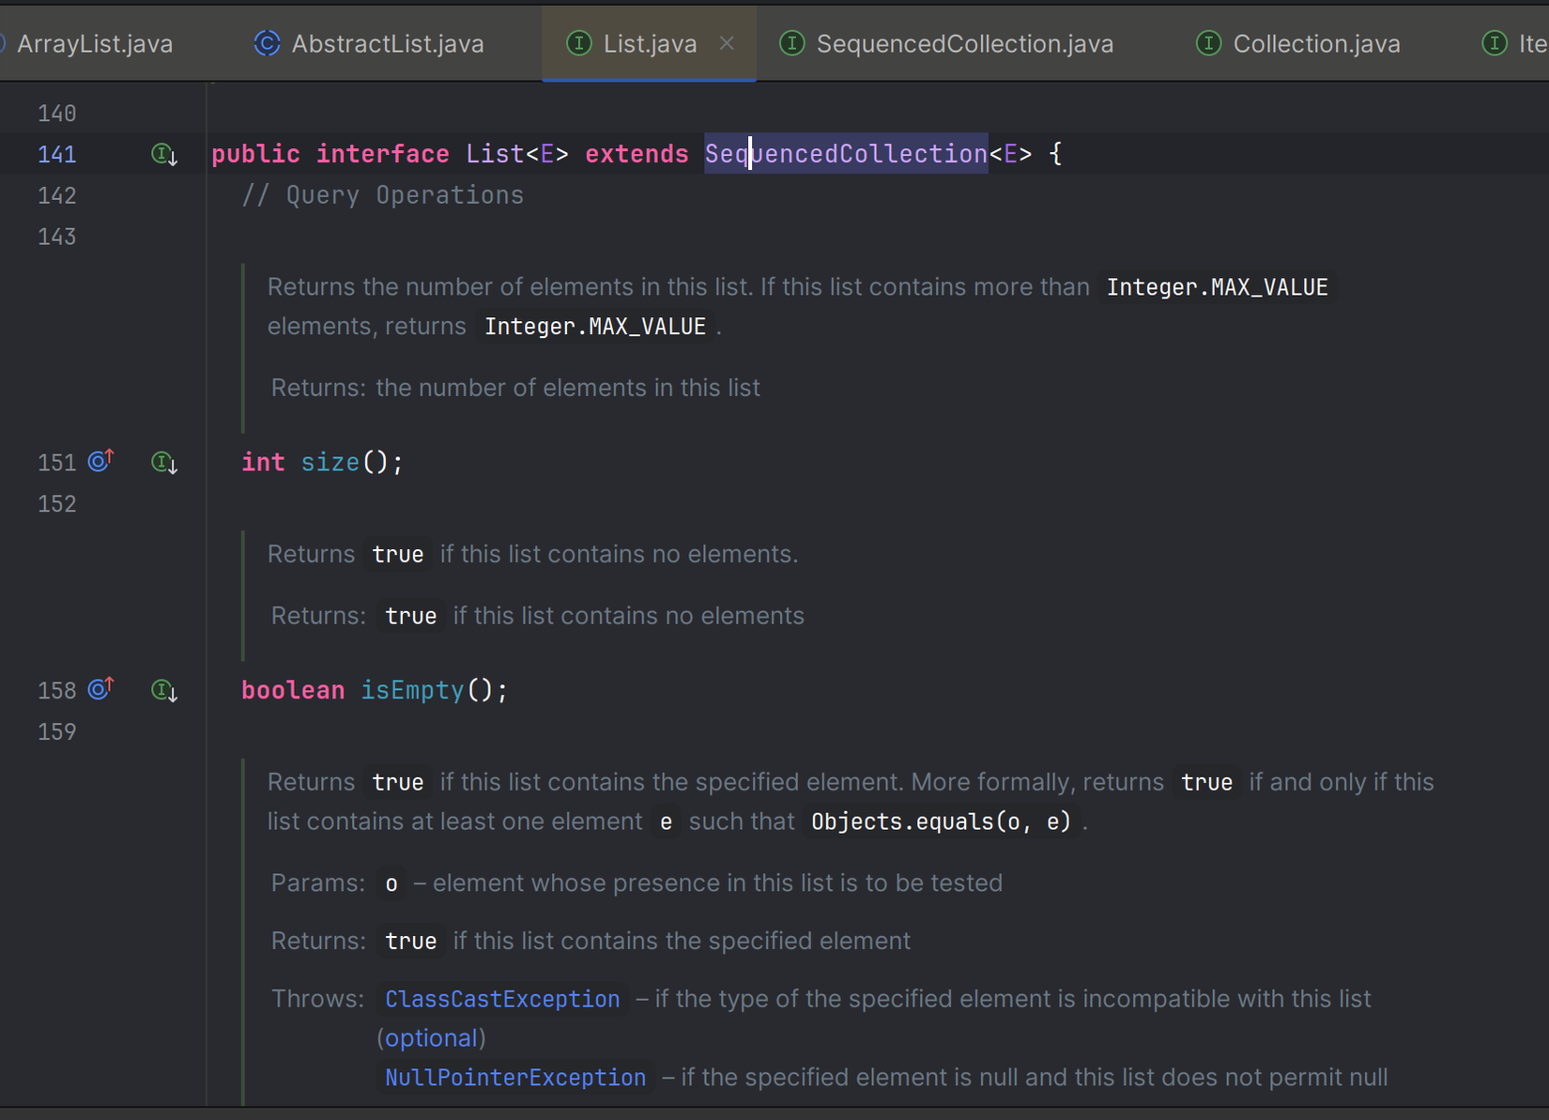Click the overrides icon beside the size() method
The height and width of the screenshot is (1120, 1549).
coord(100,460)
